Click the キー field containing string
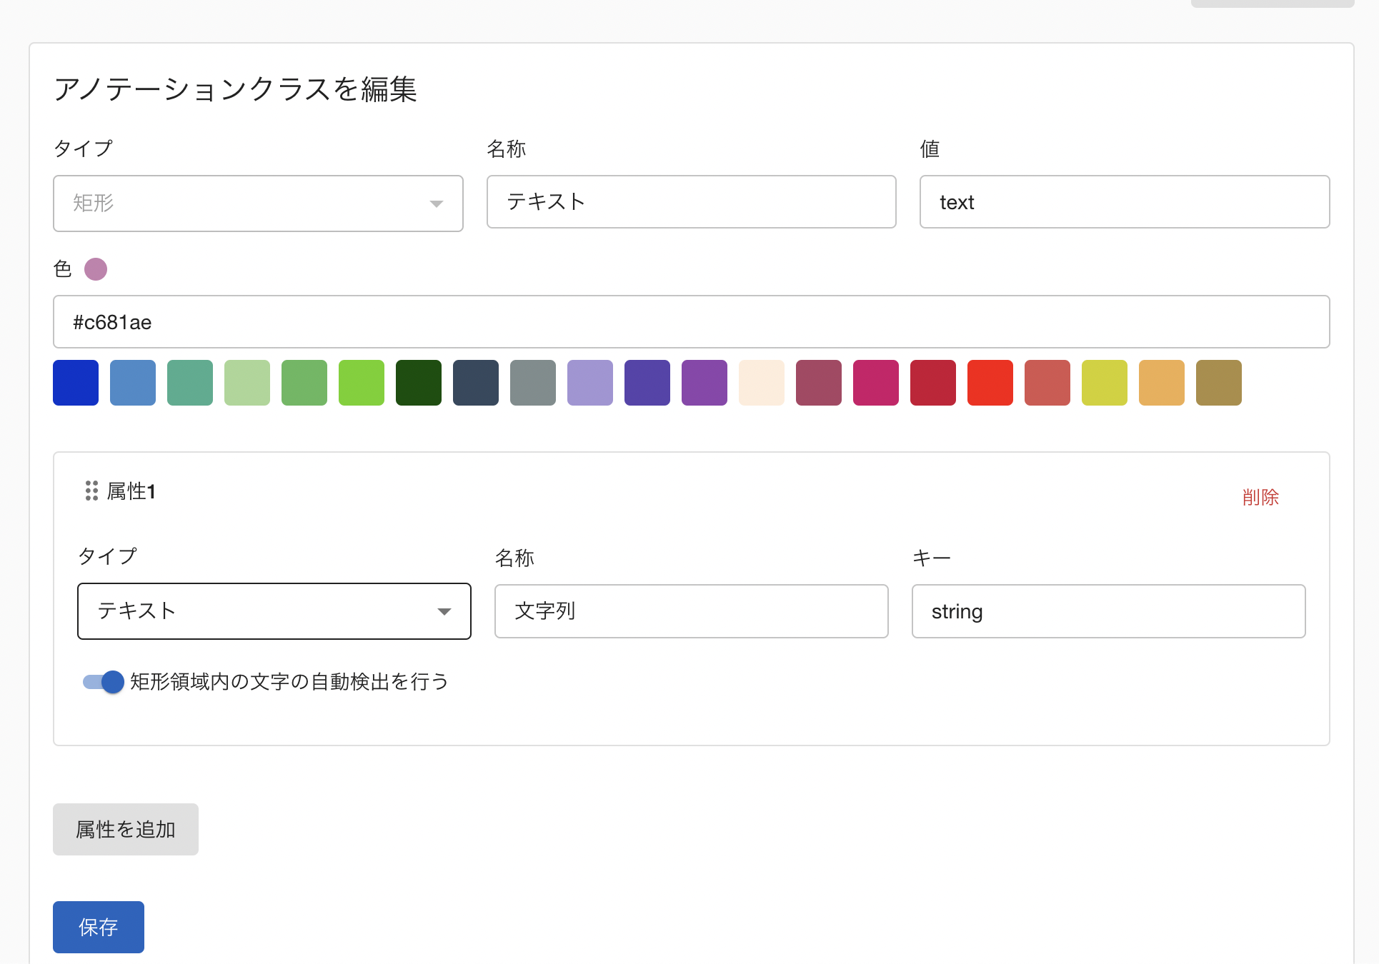 point(1108,611)
